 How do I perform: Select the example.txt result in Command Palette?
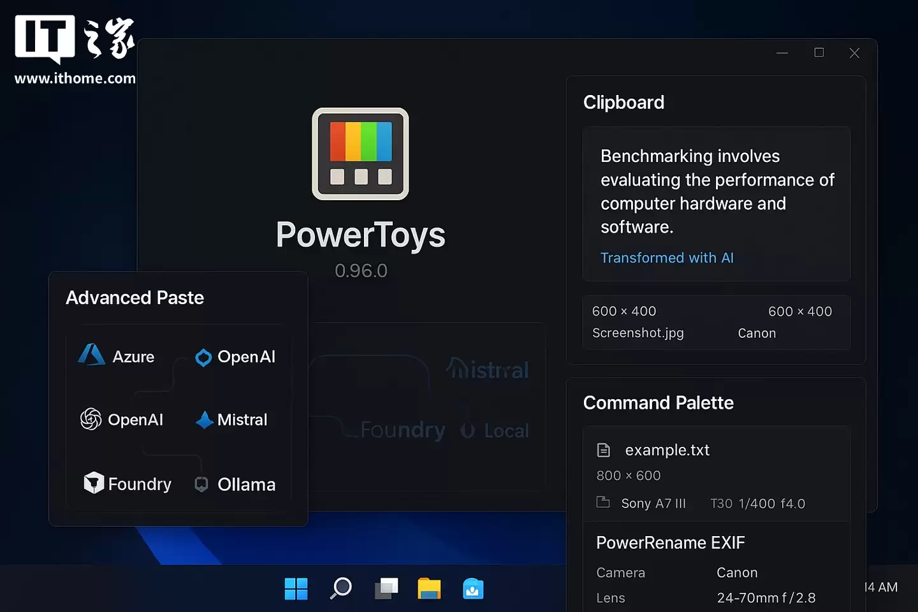pyautogui.click(x=667, y=450)
